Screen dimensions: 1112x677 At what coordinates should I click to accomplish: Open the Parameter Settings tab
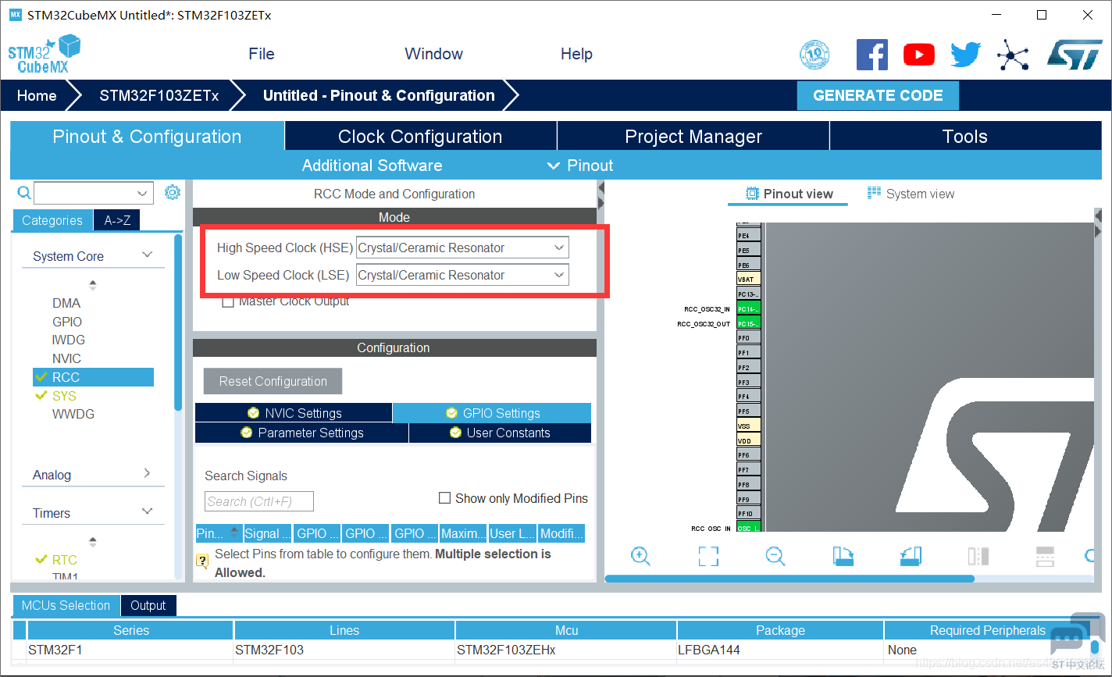pyautogui.click(x=301, y=433)
